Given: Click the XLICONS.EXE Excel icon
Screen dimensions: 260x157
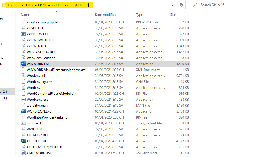Looking at the screenshot, I should click(23, 141).
